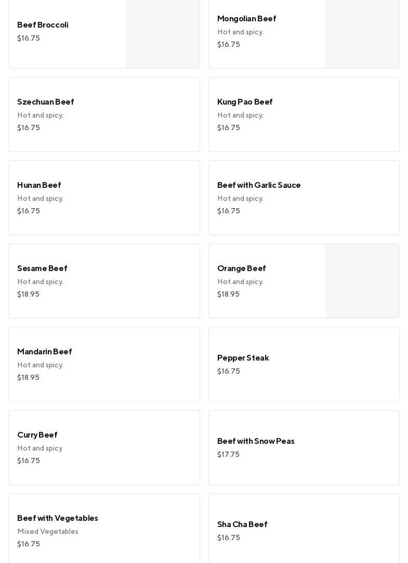Click the Mongolian Beef image thumbnail
The height and width of the screenshot is (563, 408).
click(x=362, y=34)
